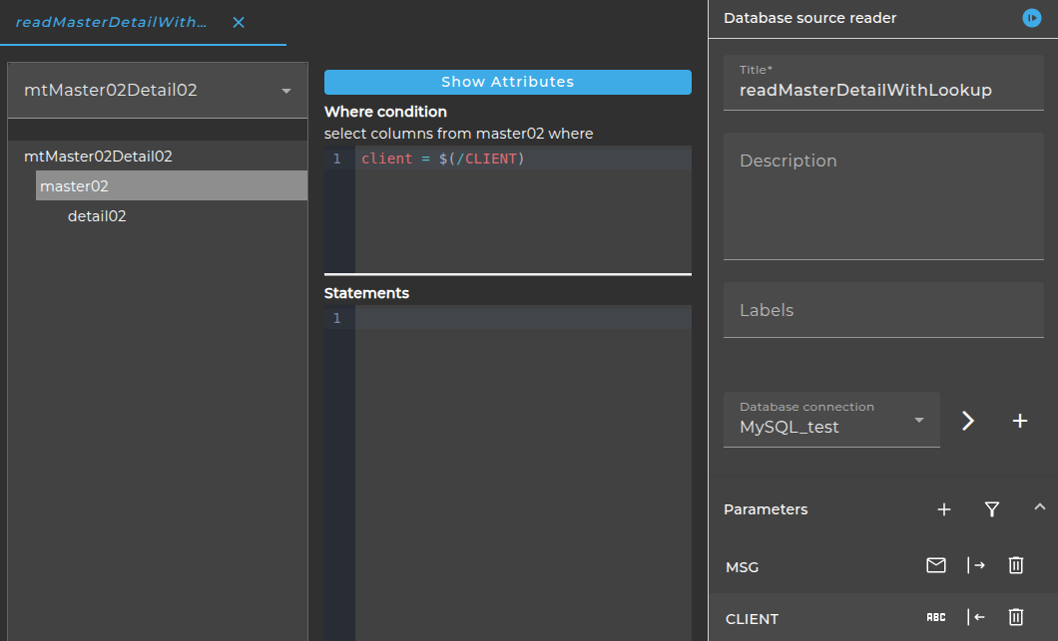Edit the Title field

883,83
